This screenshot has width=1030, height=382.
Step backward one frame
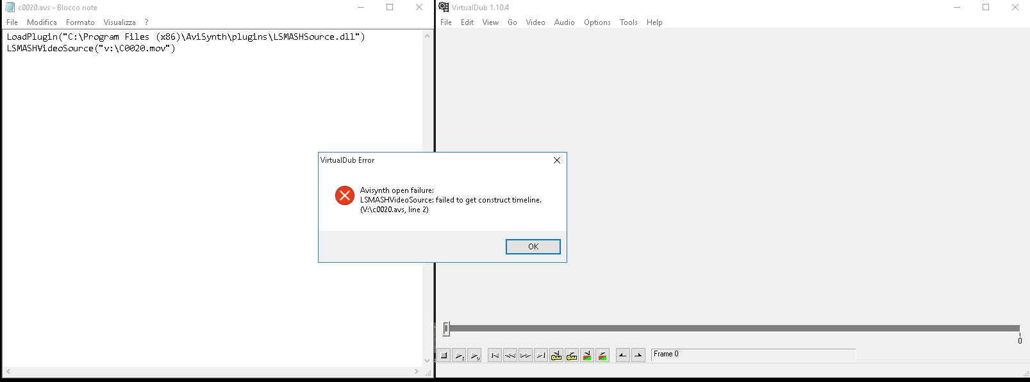(x=510, y=355)
